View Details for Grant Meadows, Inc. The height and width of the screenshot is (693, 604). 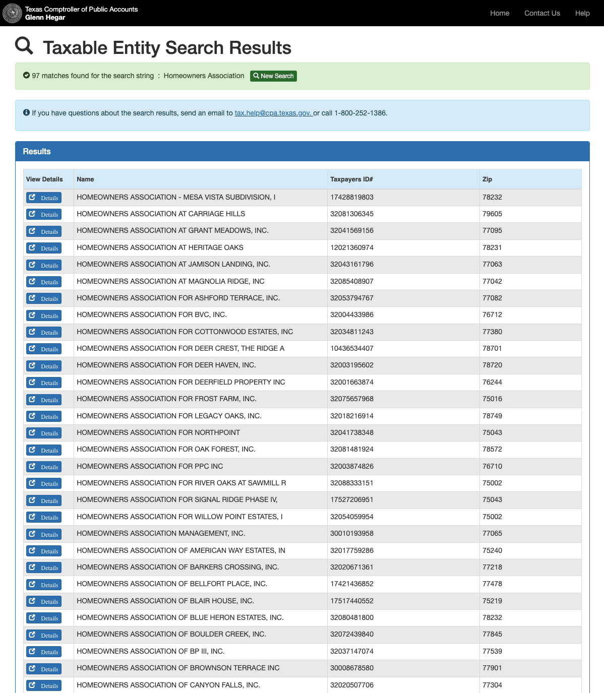click(44, 231)
